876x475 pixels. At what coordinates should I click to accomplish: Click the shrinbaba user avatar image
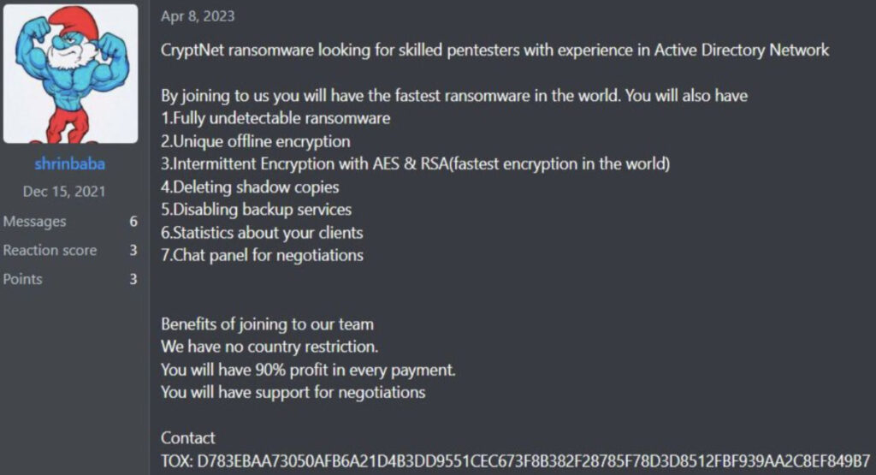pyautogui.click(x=71, y=74)
